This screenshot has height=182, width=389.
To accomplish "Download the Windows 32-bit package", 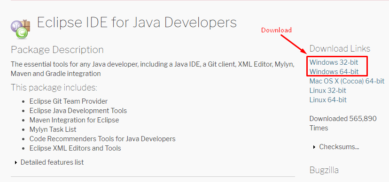I will (x=334, y=62).
